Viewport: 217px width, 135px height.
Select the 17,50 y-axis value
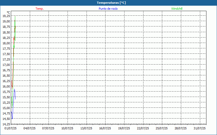[x=6, y=54]
